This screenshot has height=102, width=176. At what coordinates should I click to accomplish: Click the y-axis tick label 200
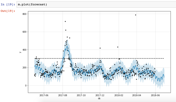[24, 68]
